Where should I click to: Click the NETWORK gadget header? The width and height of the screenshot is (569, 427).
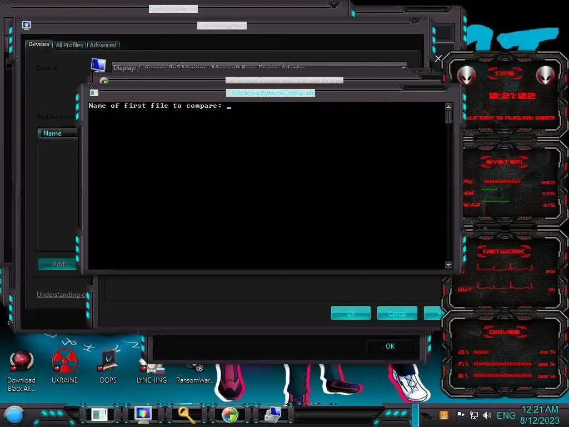(503, 251)
